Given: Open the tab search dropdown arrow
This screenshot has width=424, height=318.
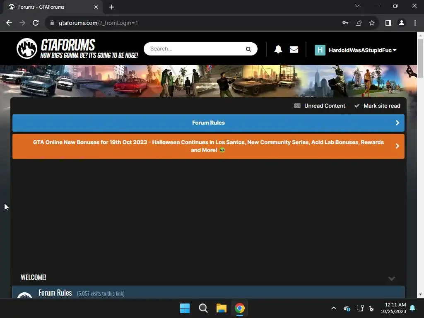Looking at the screenshot, I should (x=357, y=6).
